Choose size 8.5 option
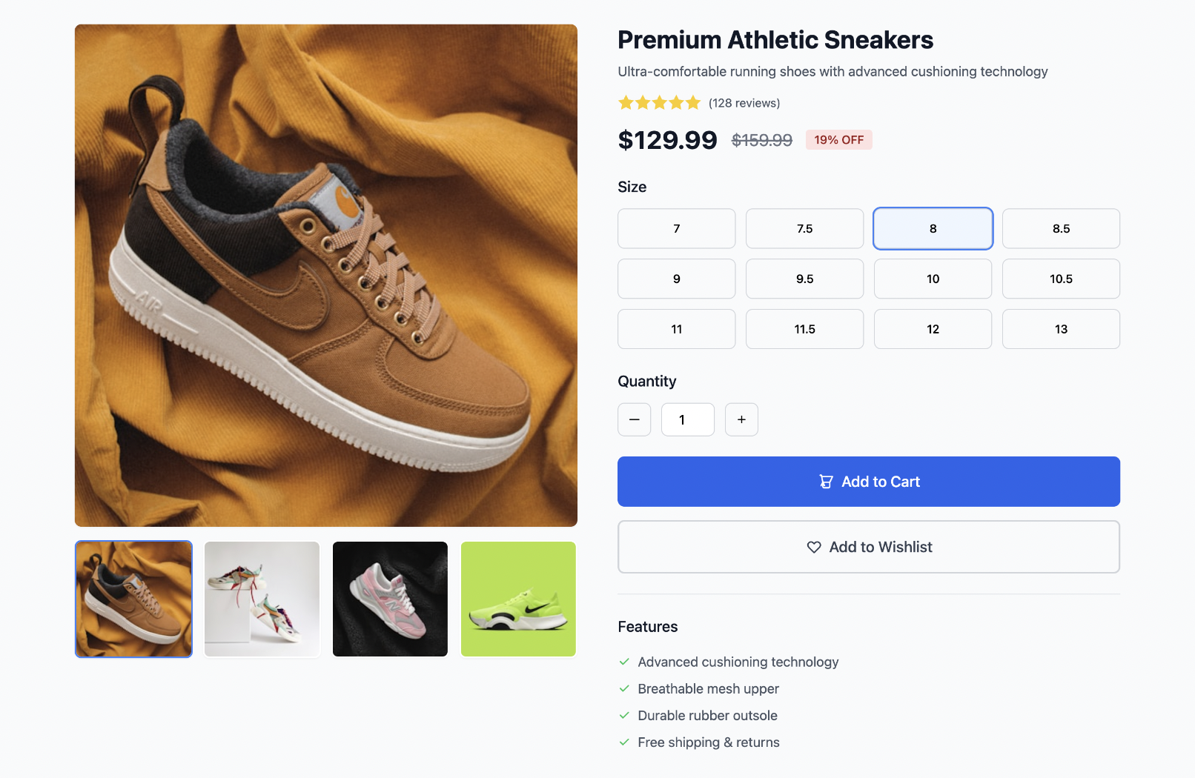 pyautogui.click(x=1061, y=228)
